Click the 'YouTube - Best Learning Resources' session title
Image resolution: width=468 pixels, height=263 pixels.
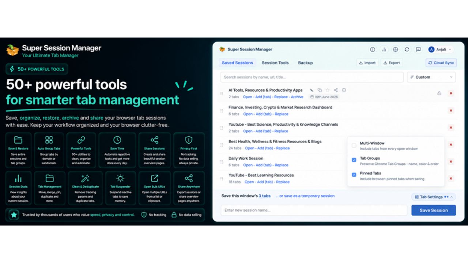pyautogui.click(x=261, y=175)
